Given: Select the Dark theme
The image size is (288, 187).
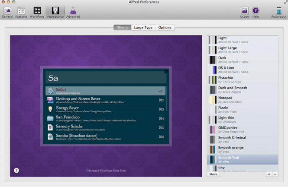Looking at the screenshot, I should coord(243,60).
